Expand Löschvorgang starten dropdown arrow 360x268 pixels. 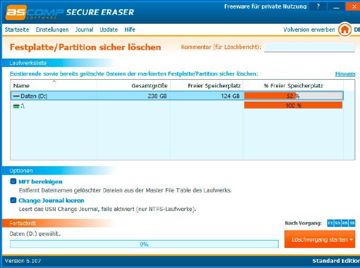point(351,240)
